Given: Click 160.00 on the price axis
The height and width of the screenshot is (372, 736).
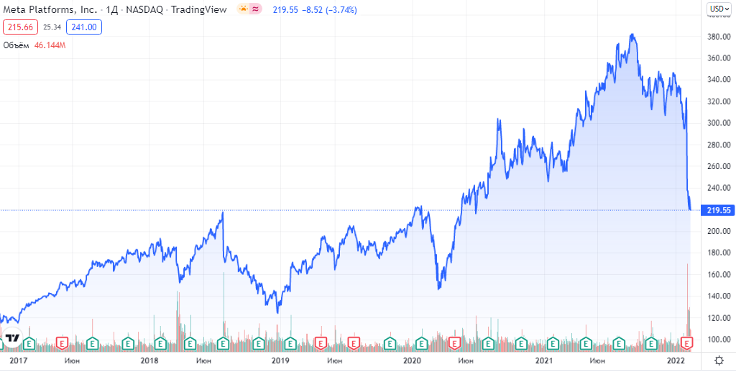Looking at the screenshot, I should [x=719, y=274].
